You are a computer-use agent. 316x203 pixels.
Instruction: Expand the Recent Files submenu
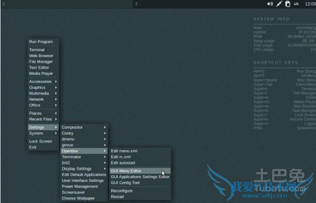click(43, 119)
